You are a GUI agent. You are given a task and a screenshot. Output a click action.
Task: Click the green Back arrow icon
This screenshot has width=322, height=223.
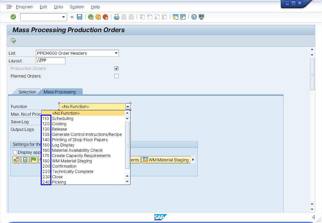(91, 17)
